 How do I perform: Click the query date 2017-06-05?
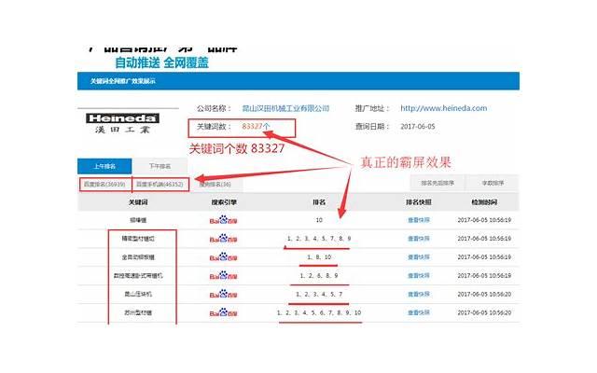(x=417, y=127)
